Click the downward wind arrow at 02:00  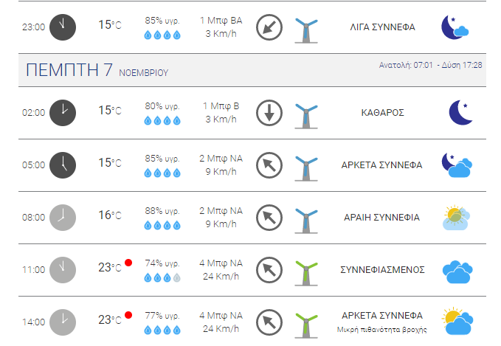point(269,113)
